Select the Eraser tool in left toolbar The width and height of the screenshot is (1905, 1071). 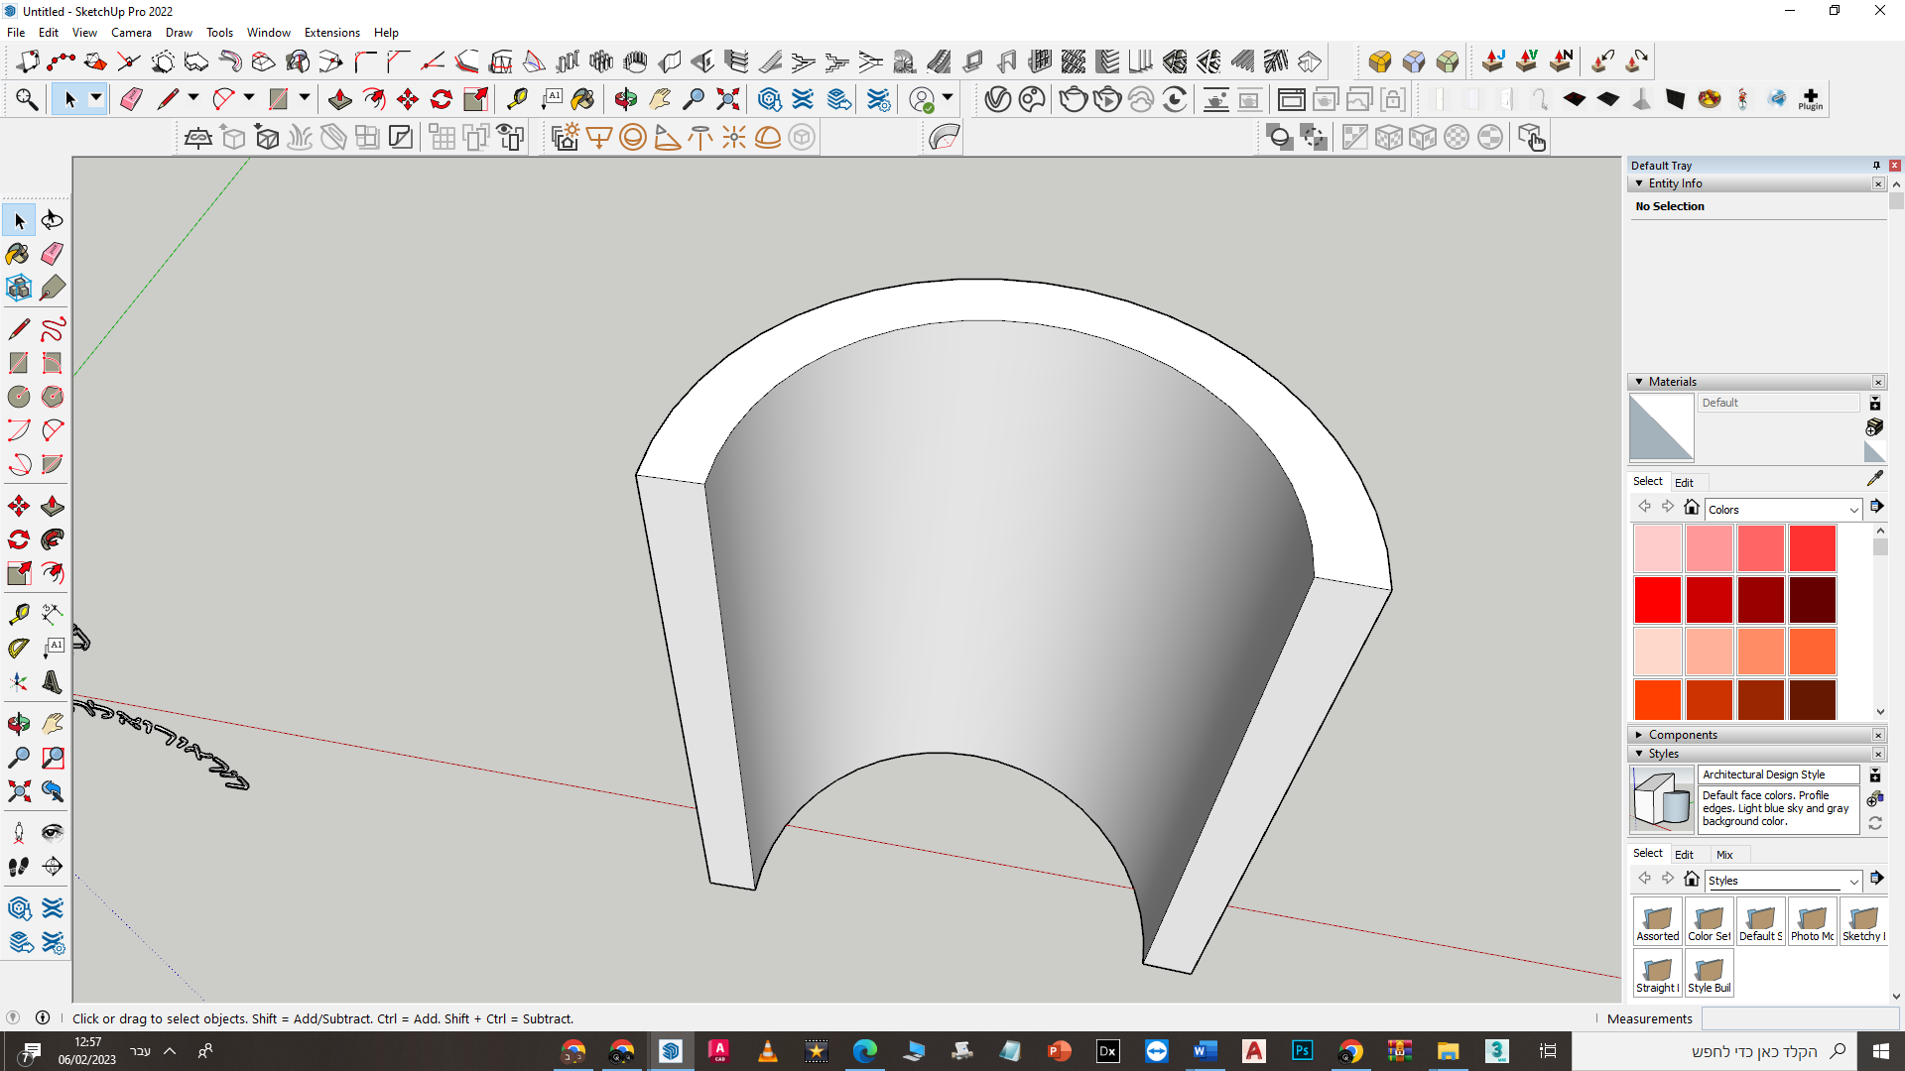click(53, 254)
